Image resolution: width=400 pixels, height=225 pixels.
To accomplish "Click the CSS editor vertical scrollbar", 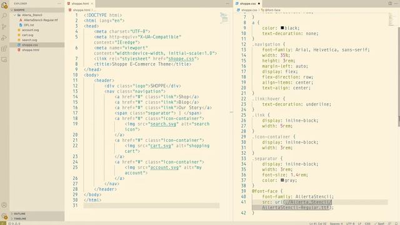I will tap(399, 76).
